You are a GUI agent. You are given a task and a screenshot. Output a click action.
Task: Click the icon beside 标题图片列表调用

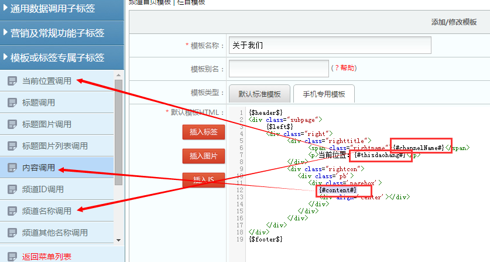[12, 146]
